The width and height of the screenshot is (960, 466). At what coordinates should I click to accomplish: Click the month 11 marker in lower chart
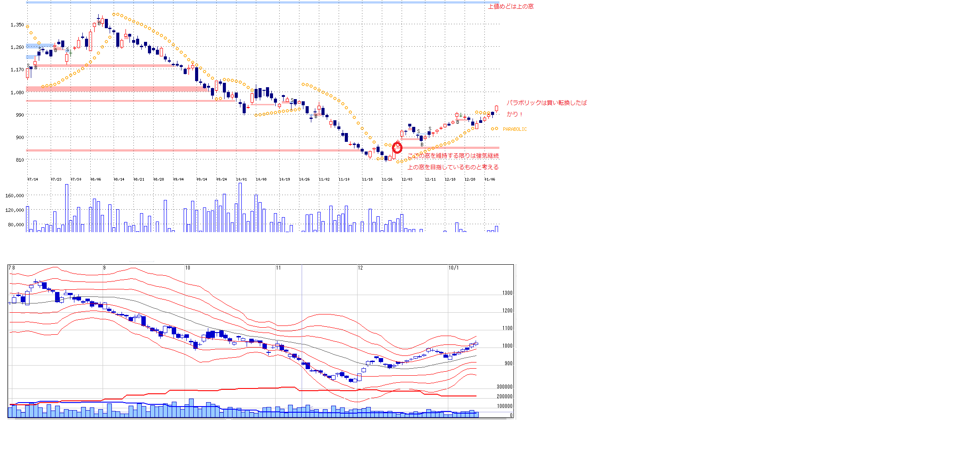278,268
